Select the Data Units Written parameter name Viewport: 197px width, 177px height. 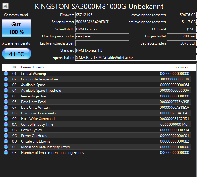coord(35,108)
